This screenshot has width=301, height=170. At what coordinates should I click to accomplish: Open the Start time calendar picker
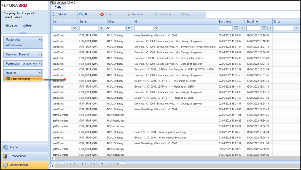click(x=236, y=28)
